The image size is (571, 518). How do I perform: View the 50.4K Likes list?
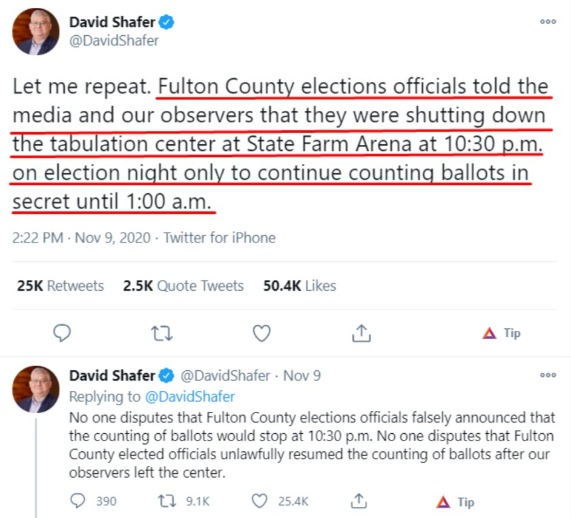tap(299, 286)
